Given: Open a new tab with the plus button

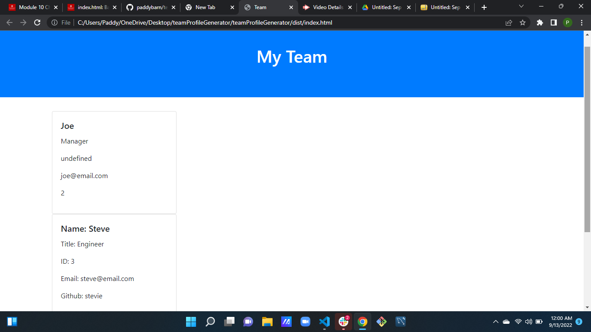Looking at the screenshot, I should tap(484, 7).
